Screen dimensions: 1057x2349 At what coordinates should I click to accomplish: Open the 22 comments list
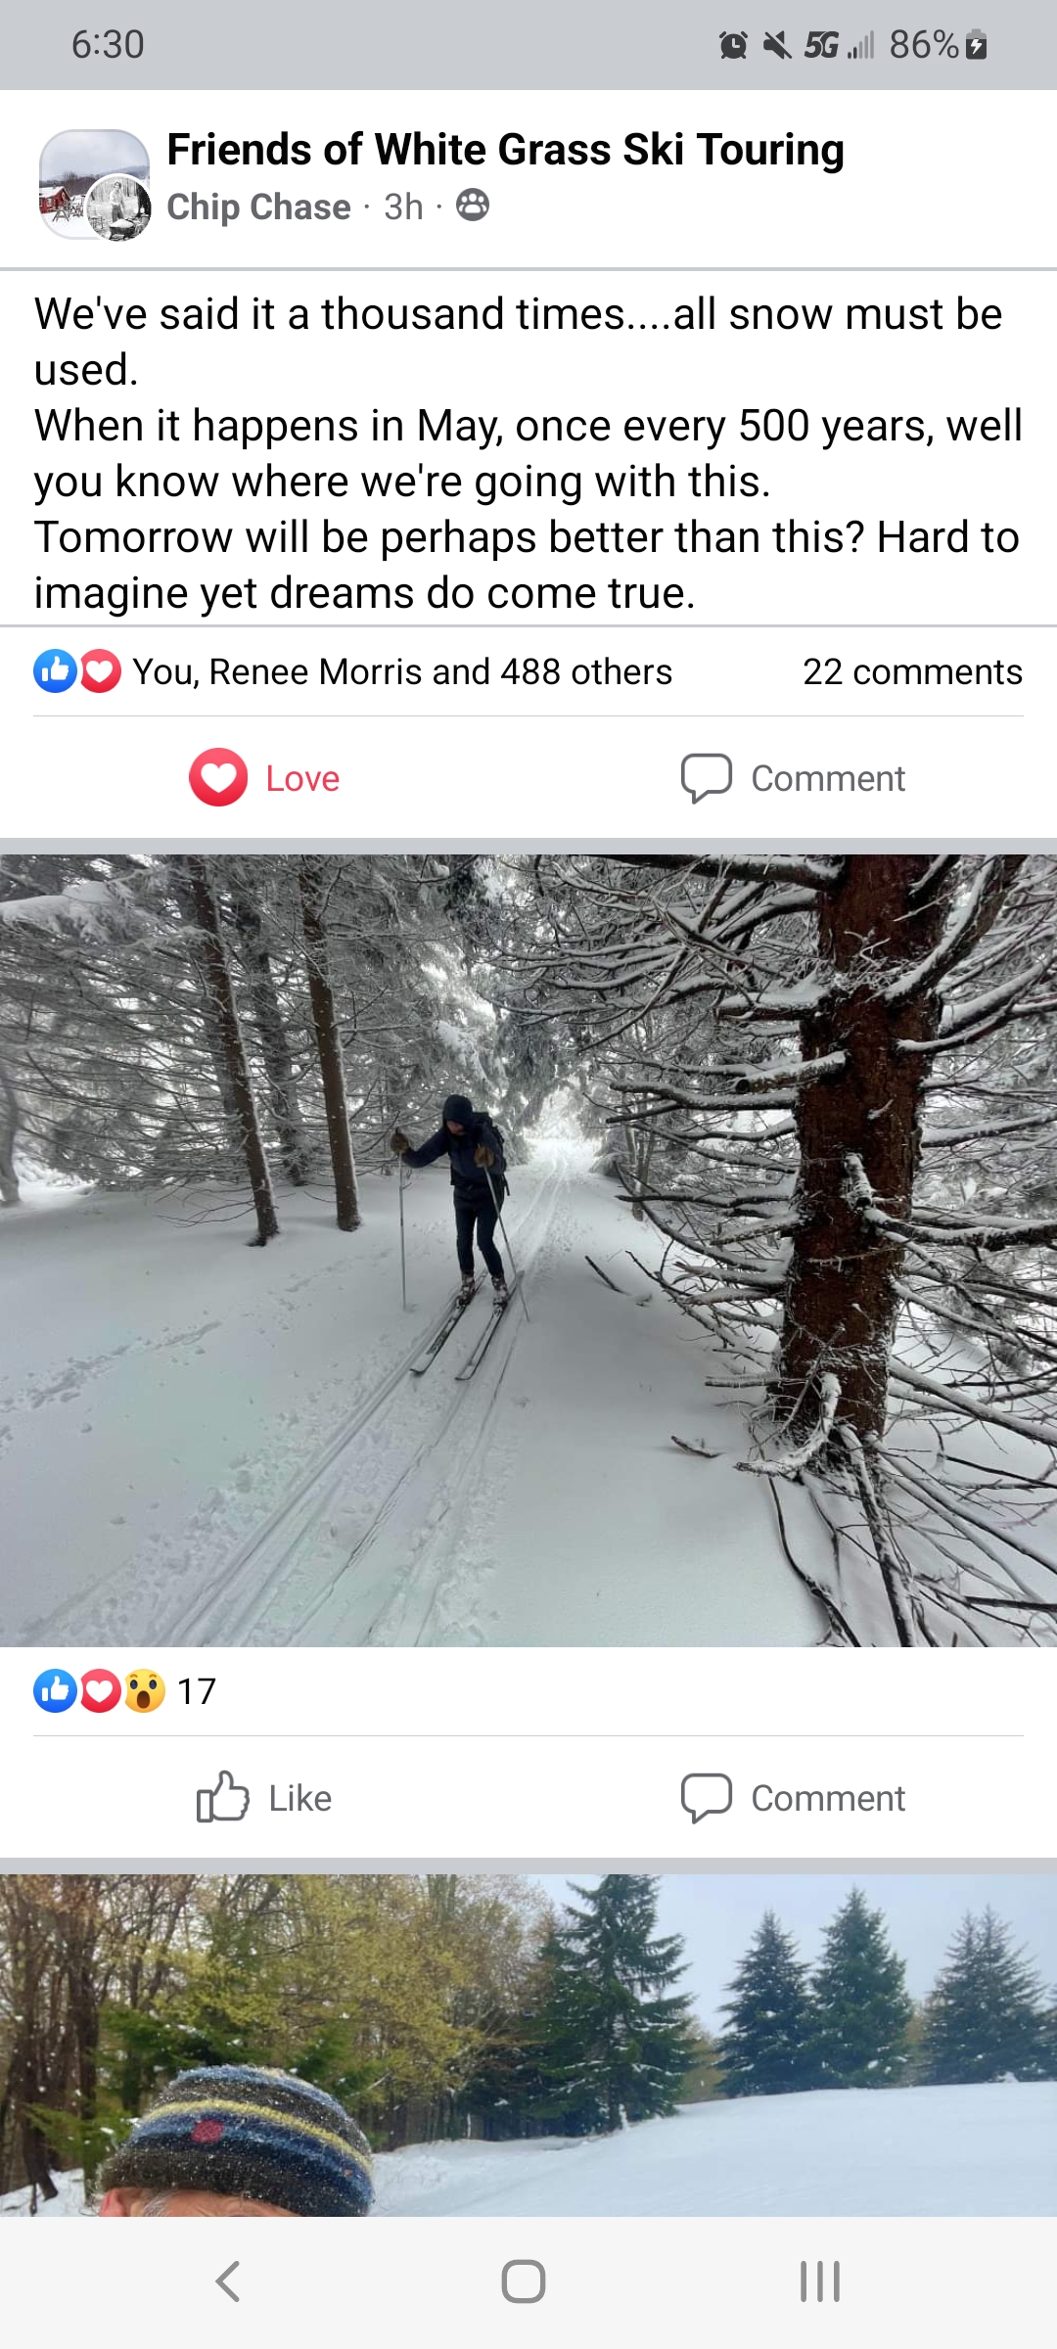click(912, 672)
